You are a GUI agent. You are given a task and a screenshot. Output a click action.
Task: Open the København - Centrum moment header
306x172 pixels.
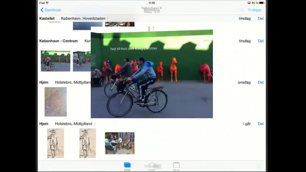tap(59, 41)
